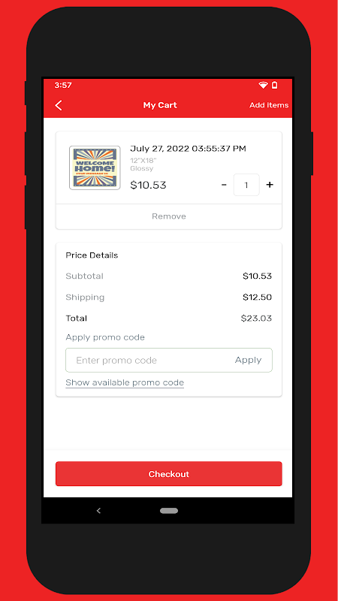Tap the Shipping cost $12.50
Screen dimensions: 338x601
click(x=257, y=297)
